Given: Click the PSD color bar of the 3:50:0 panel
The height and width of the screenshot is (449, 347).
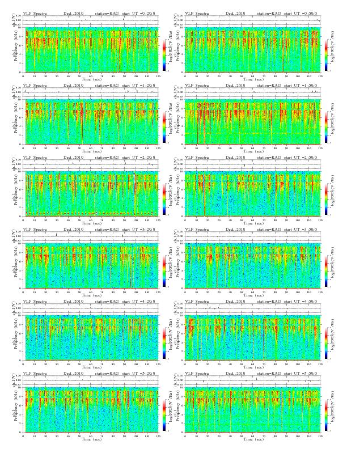Looking at the screenshot, I should pyautogui.click(x=326, y=271).
